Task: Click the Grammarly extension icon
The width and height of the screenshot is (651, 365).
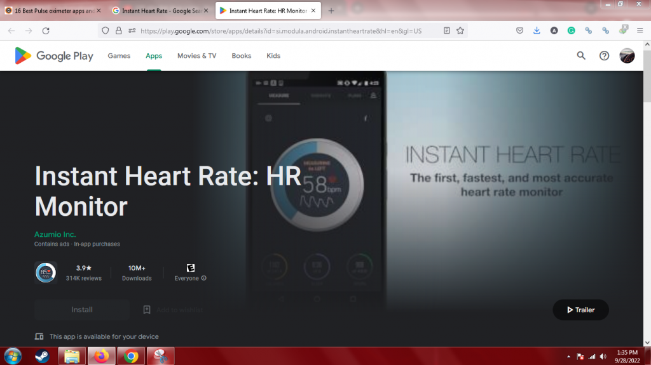Action: click(572, 30)
